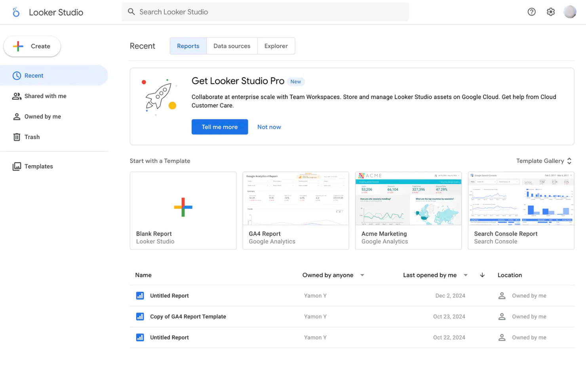Screen dimensions: 586x391
Task: Dismiss the Pro banner with Not now
Action: point(269,127)
